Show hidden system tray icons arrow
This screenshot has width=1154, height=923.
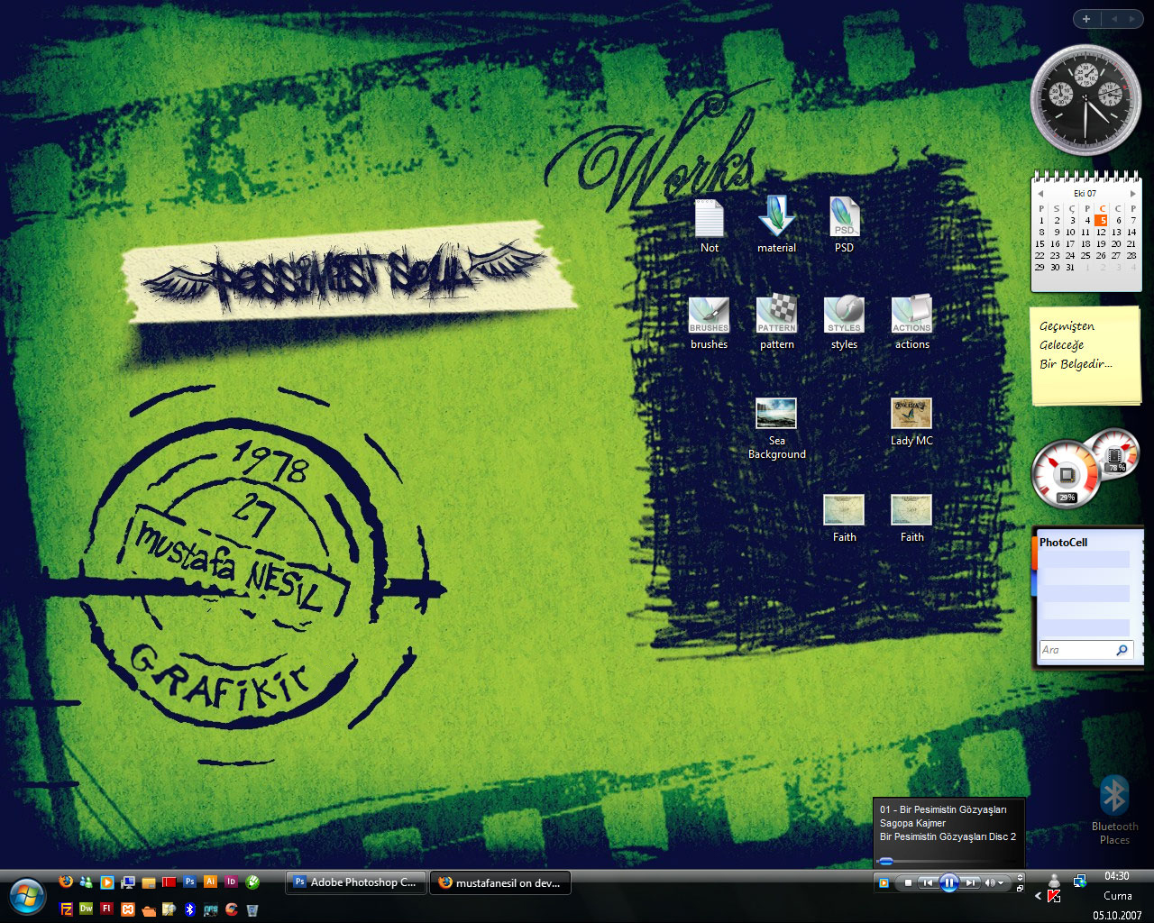point(1038,896)
